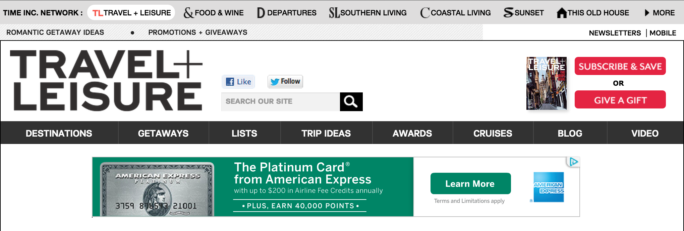Click the Facebook Like icon
684x231 pixels.
230,82
